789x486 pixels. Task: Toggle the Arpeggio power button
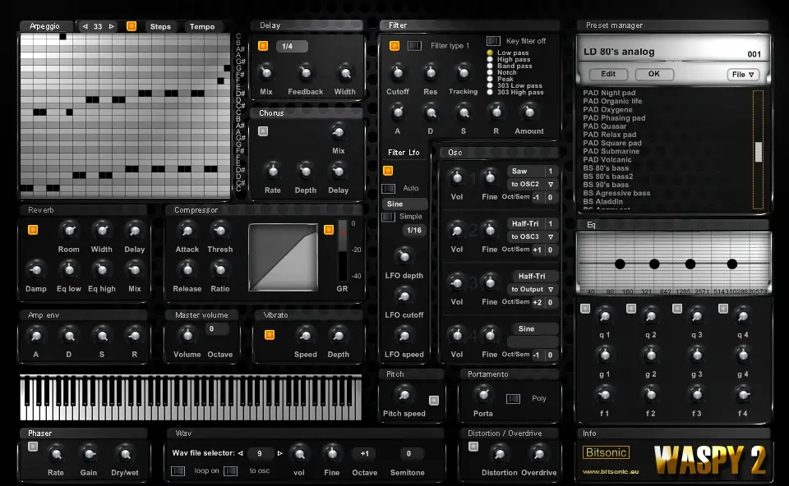(131, 26)
